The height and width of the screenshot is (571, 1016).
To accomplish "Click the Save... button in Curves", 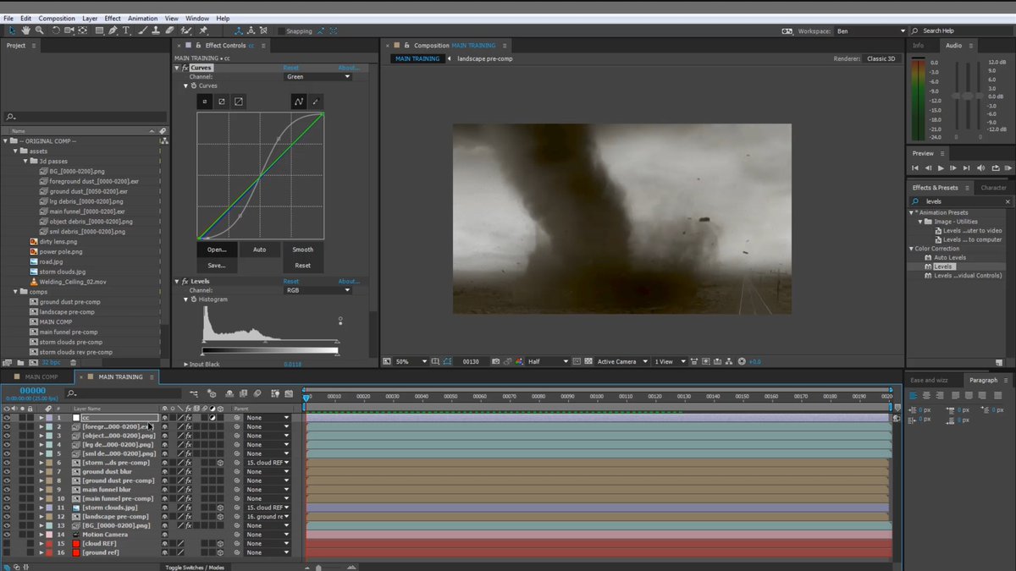I will coord(217,266).
